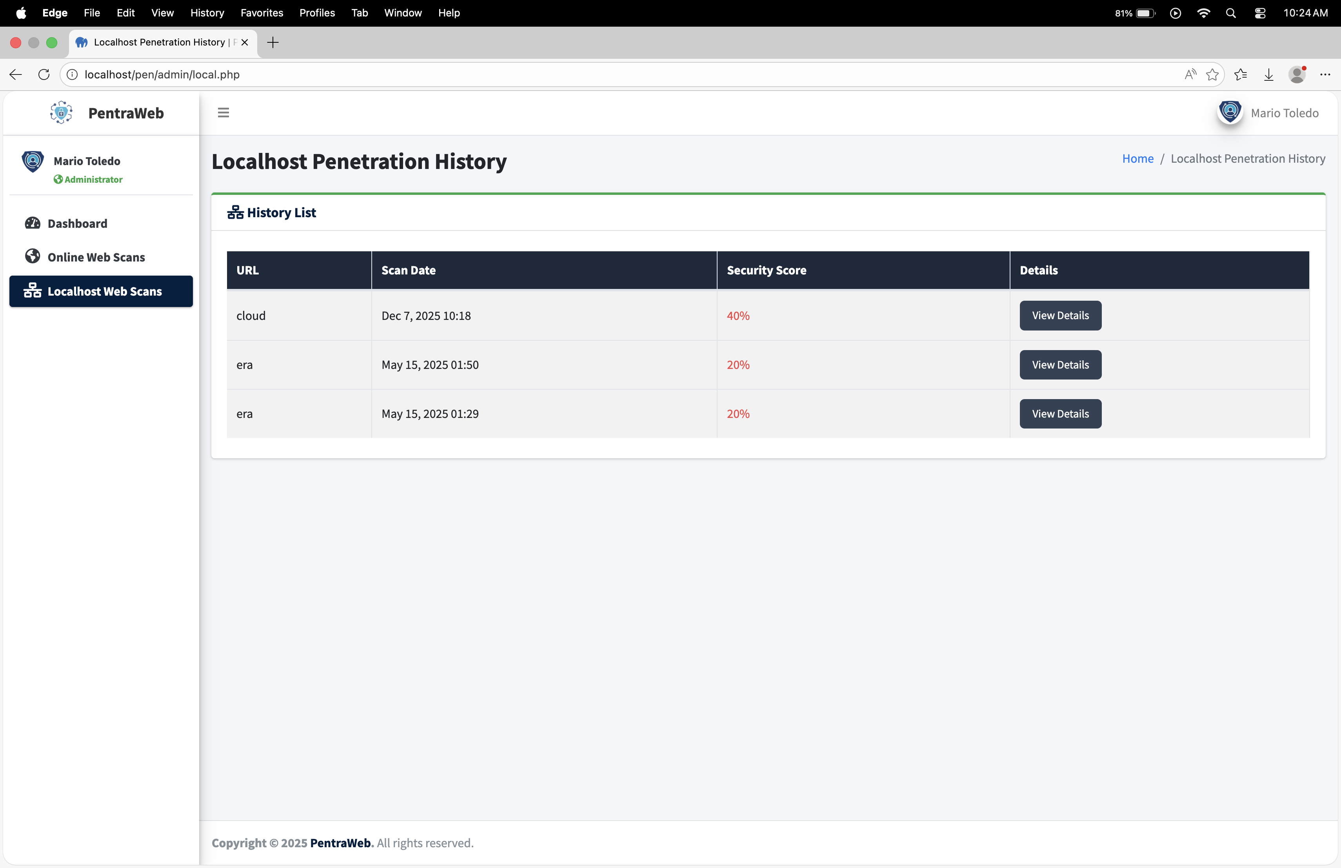Image resolution: width=1341 pixels, height=868 pixels.
Task: Toggle the sidebar hamburger menu icon
Action: (x=223, y=113)
